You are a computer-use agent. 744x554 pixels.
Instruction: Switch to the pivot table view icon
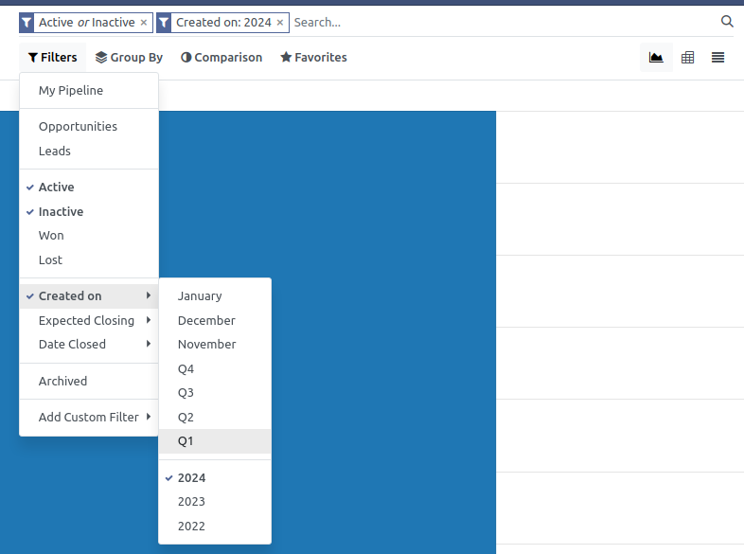687,58
